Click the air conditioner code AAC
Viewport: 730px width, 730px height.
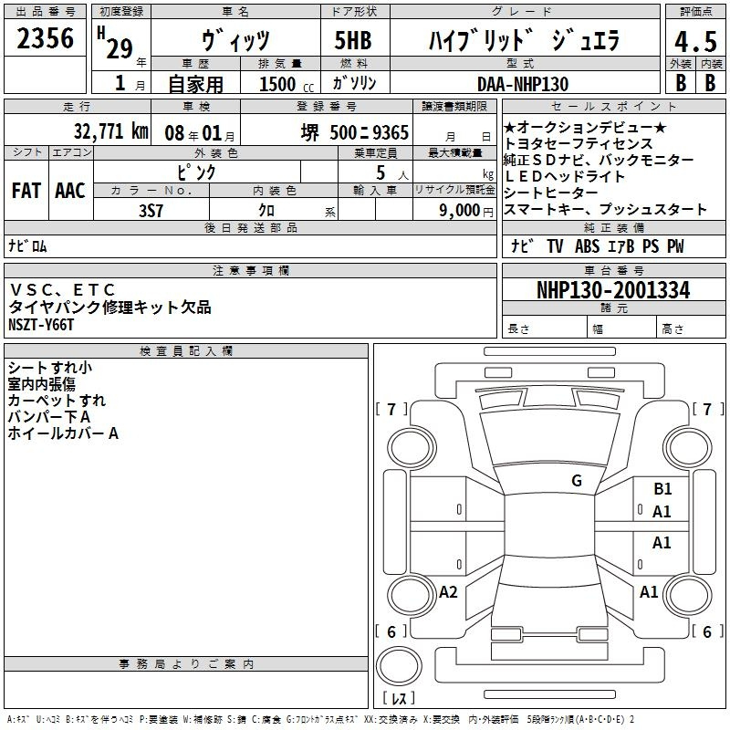pyautogui.click(x=70, y=191)
